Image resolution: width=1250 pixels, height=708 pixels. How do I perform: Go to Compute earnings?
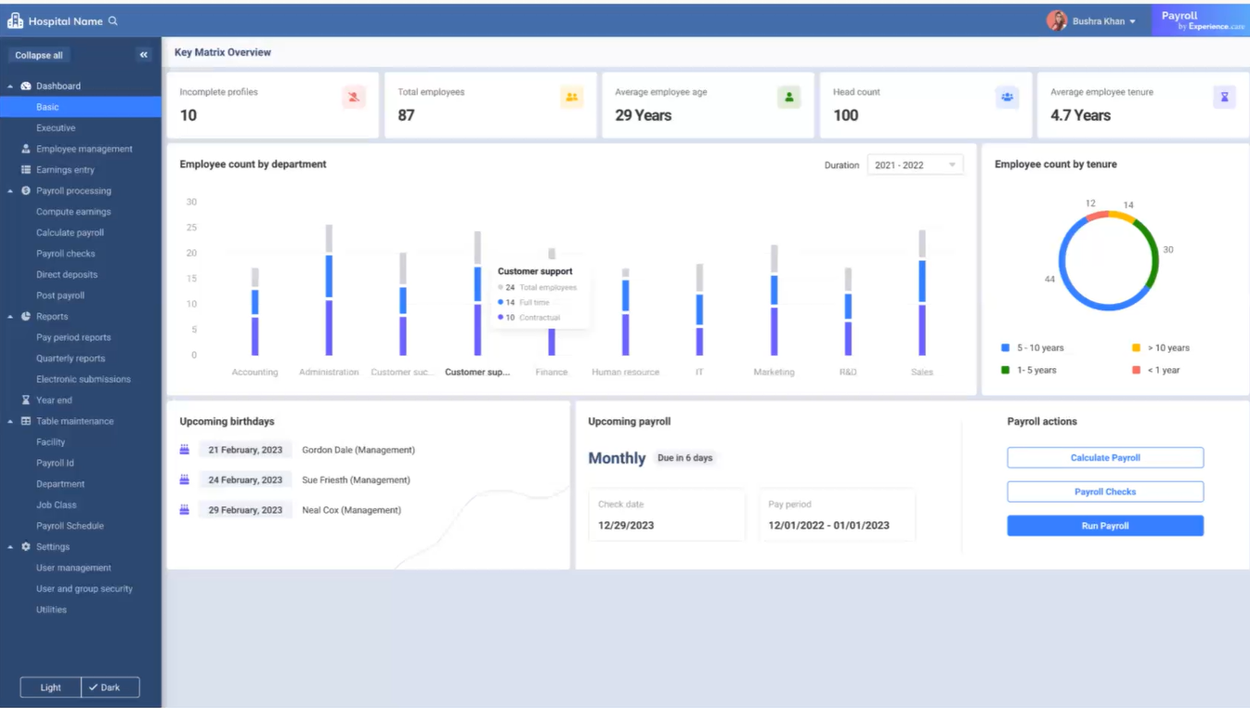coord(73,212)
